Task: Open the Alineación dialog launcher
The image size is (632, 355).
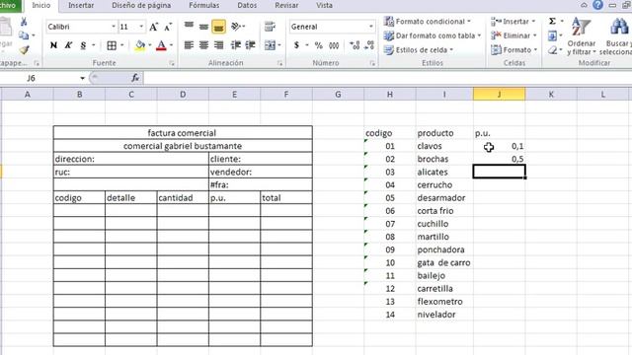Action: pos(279,63)
